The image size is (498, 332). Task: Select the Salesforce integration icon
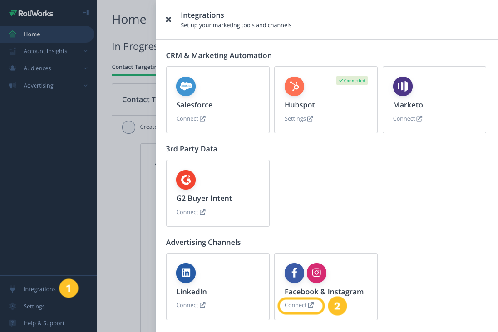tap(186, 86)
